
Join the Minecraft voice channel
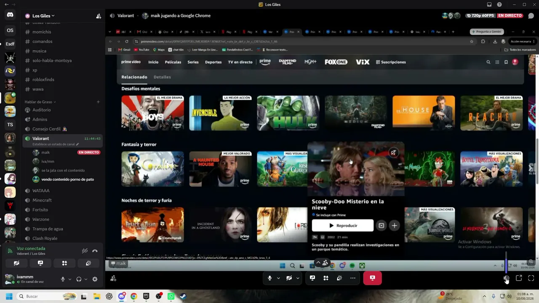[63, 200]
